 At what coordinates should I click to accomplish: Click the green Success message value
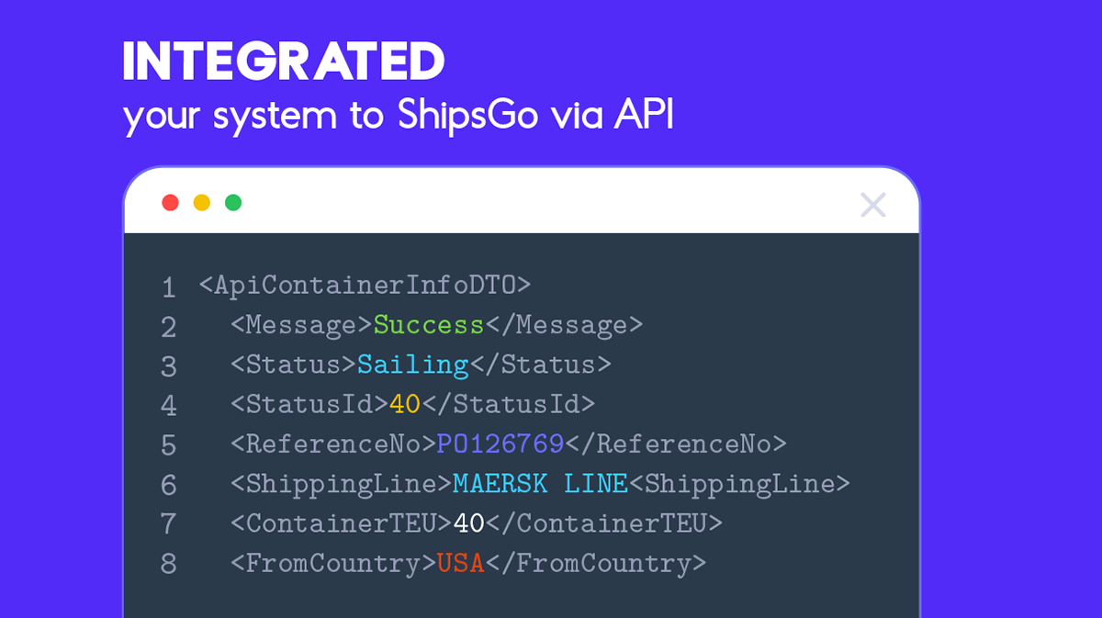click(428, 325)
